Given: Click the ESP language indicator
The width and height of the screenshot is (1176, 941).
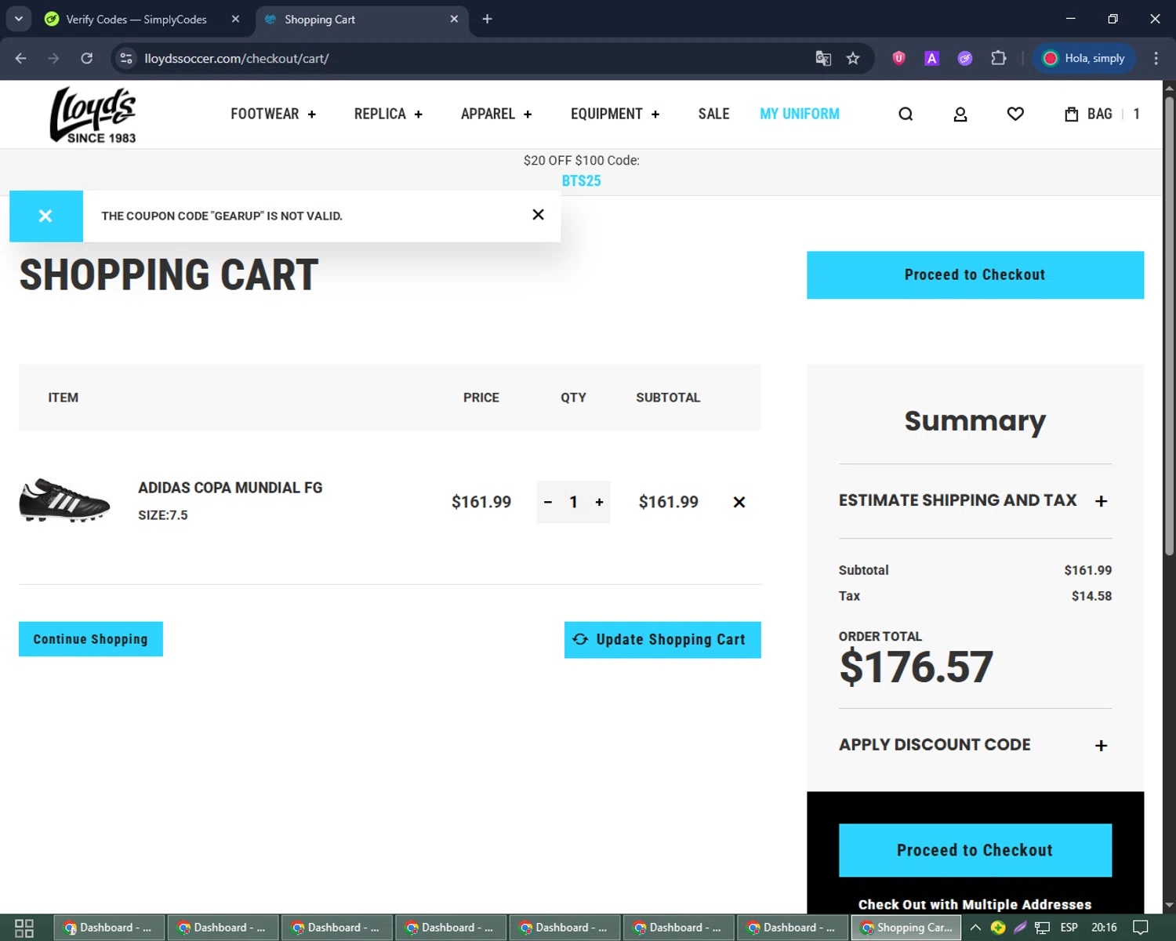Looking at the screenshot, I should [1069, 928].
